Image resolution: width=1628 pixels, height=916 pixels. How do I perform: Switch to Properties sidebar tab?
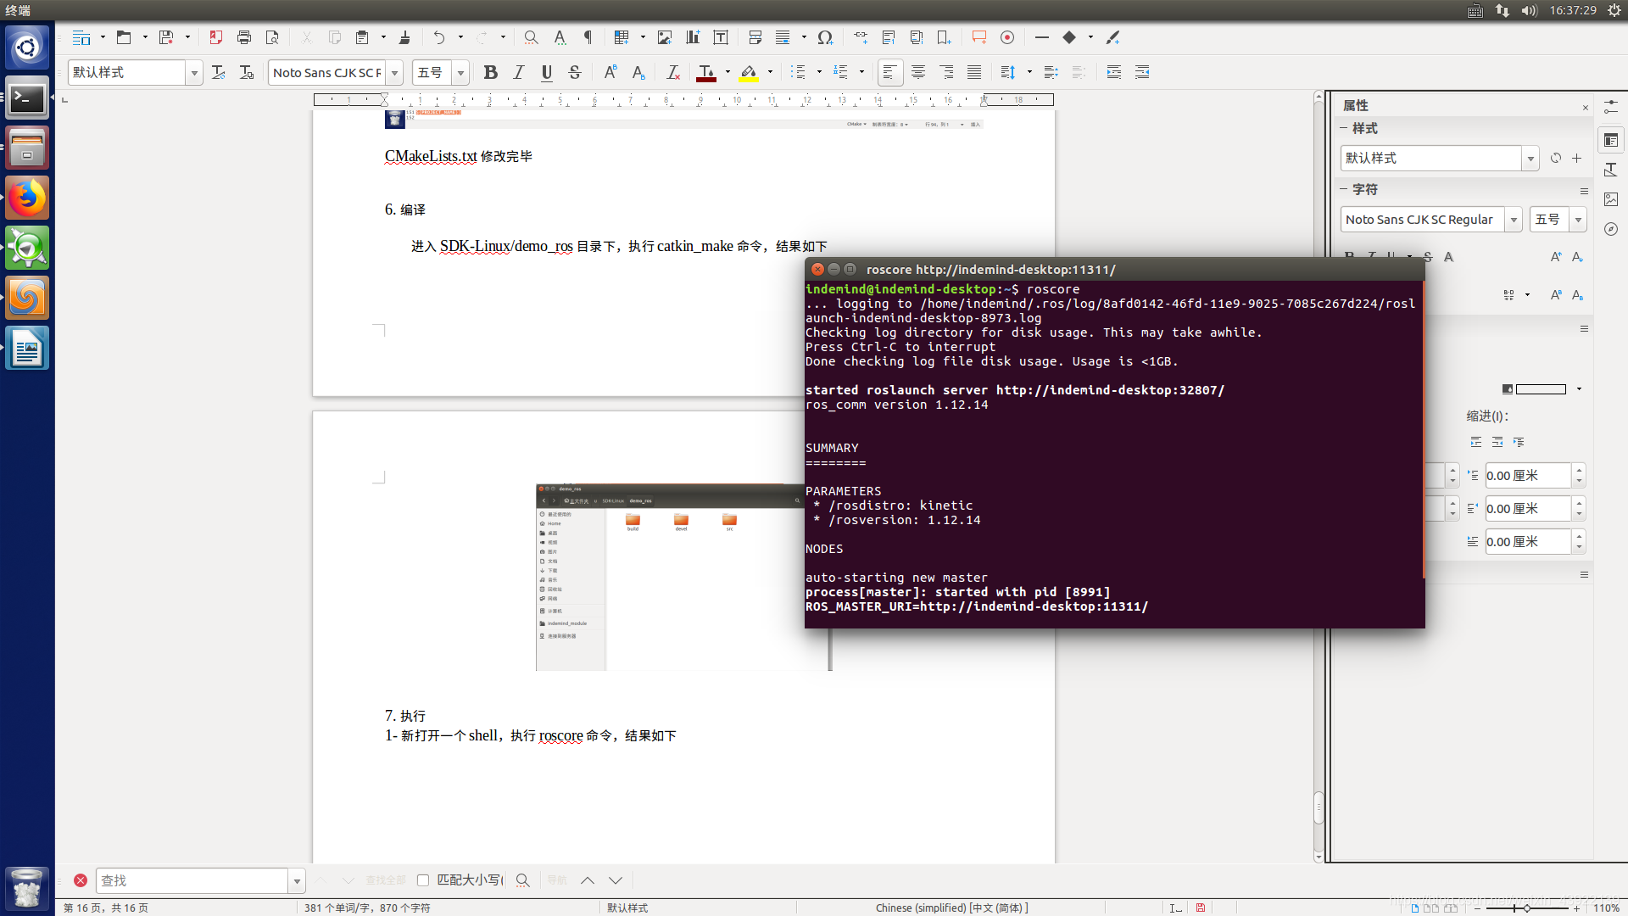coord(1611,140)
